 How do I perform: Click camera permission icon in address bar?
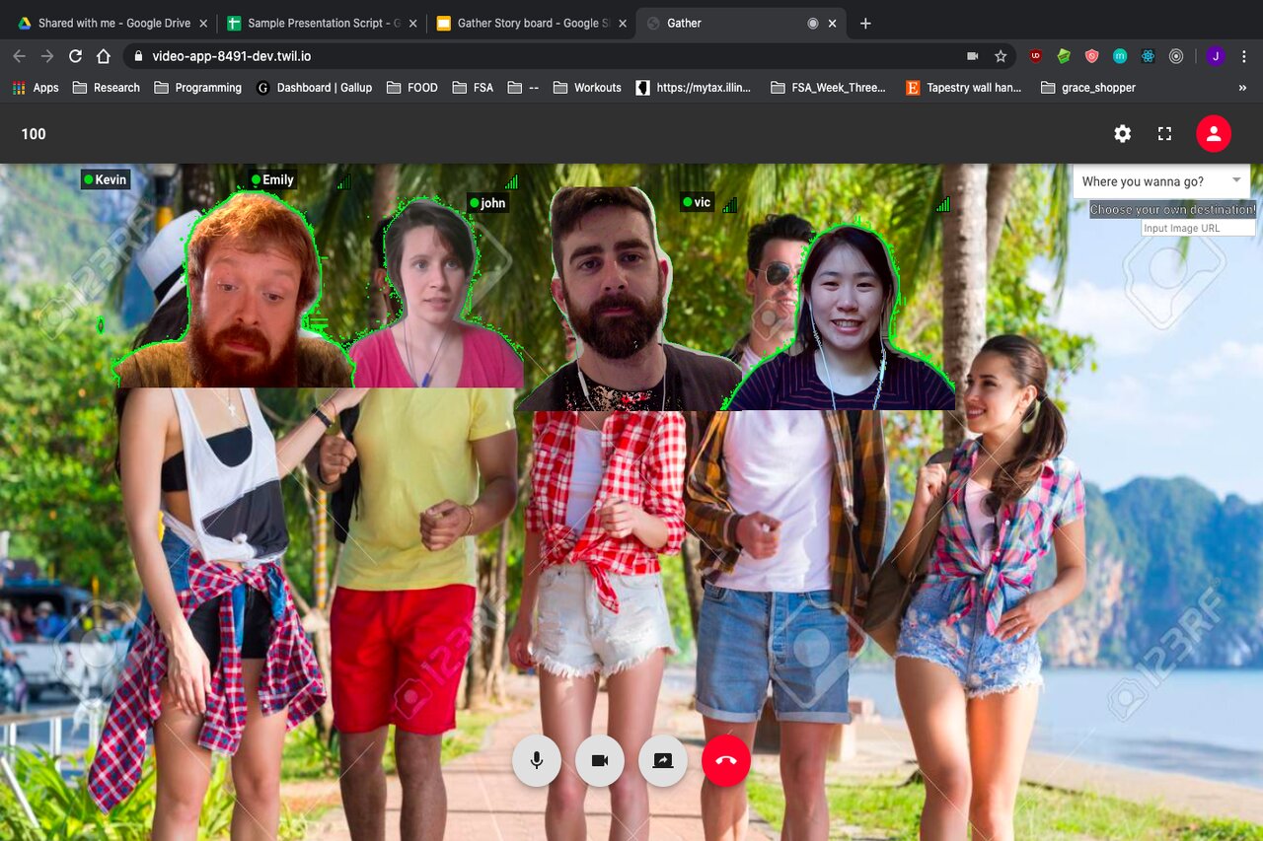coord(972,56)
